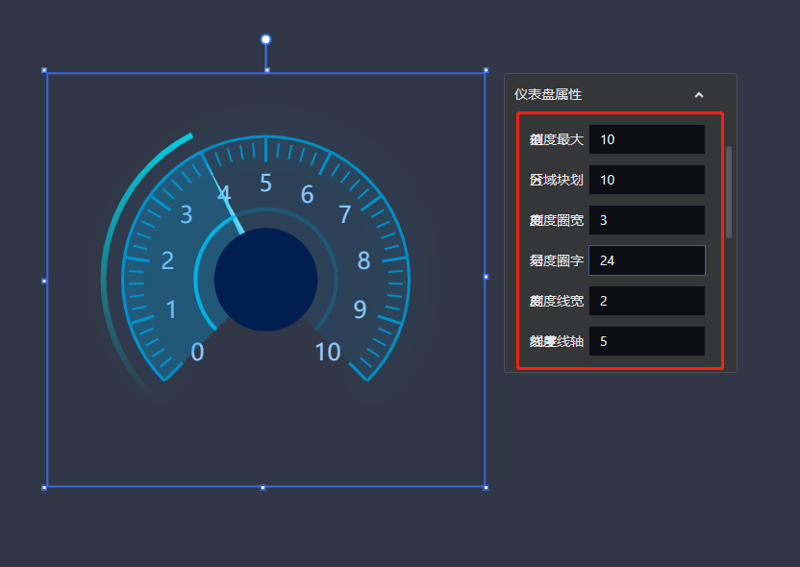Click the top-left selection resize handle
Viewport: 800px width, 567px height.
tap(45, 70)
